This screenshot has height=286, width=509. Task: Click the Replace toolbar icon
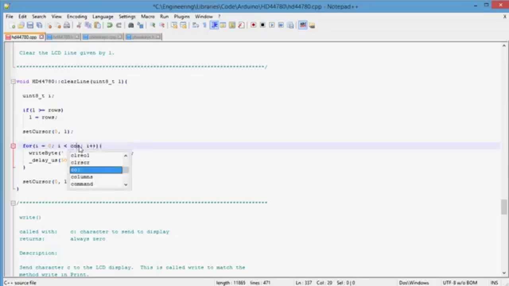pyautogui.click(x=140, y=25)
